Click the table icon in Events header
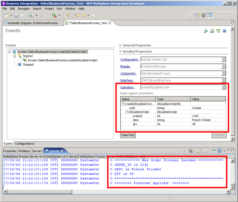 pyautogui.click(x=218, y=31)
